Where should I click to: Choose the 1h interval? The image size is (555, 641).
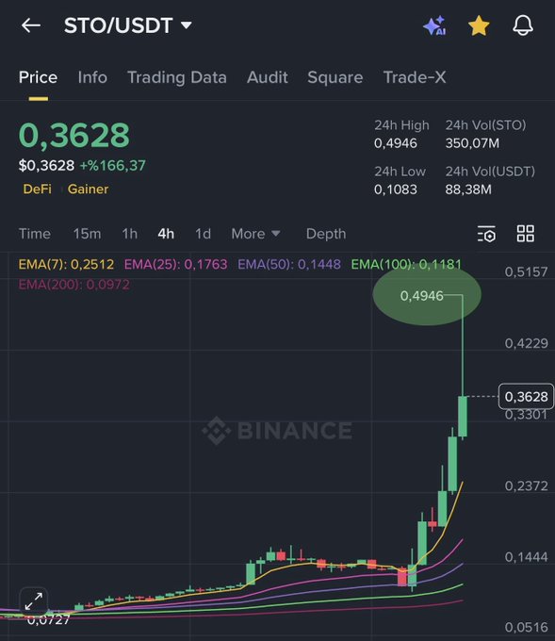click(x=129, y=234)
